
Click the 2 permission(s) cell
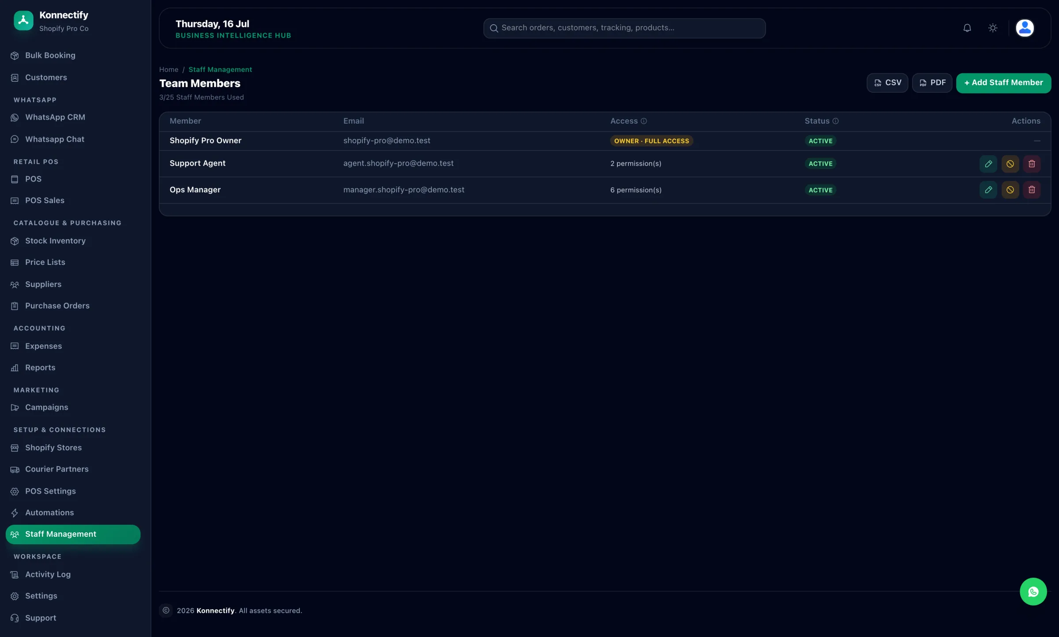click(x=636, y=164)
